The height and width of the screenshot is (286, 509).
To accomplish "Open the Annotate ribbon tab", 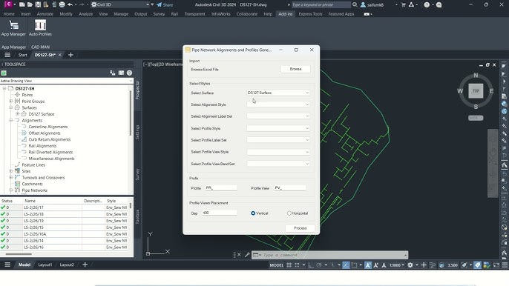I will pos(45,14).
